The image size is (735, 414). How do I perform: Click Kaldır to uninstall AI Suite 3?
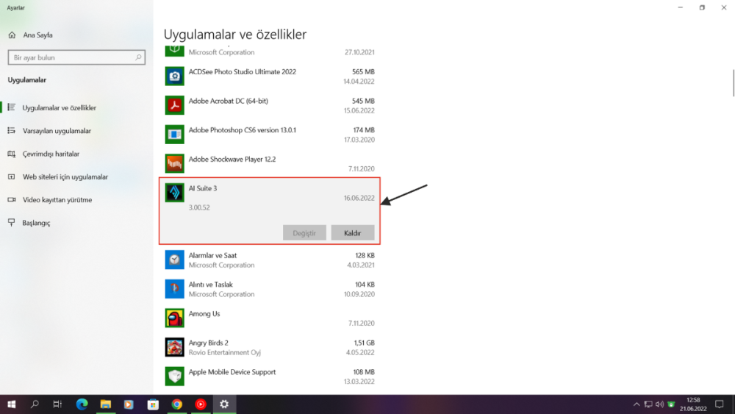pyautogui.click(x=353, y=232)
